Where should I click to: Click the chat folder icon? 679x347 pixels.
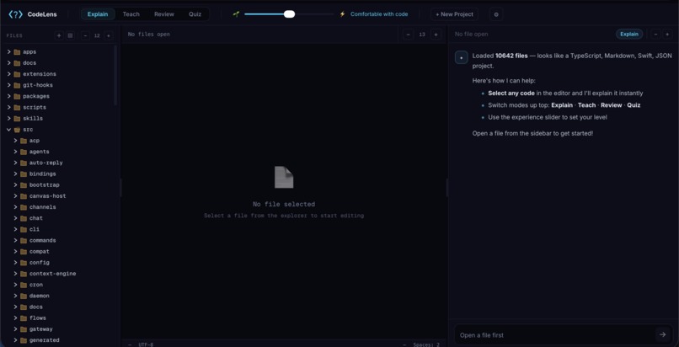click(x=24, y=218)
